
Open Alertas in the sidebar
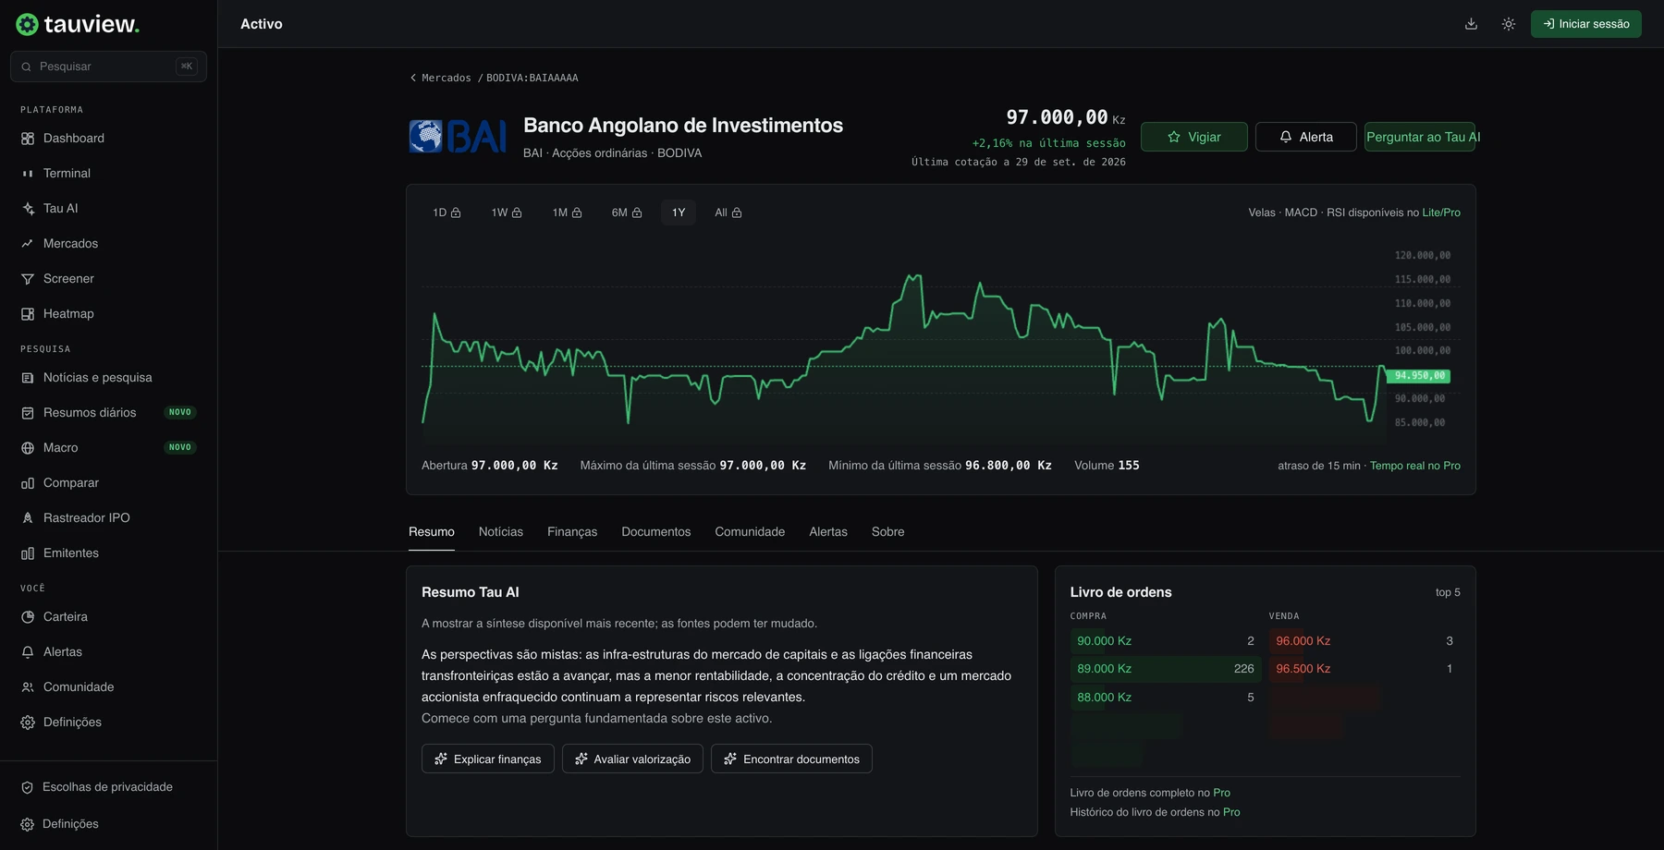point(108,652)
